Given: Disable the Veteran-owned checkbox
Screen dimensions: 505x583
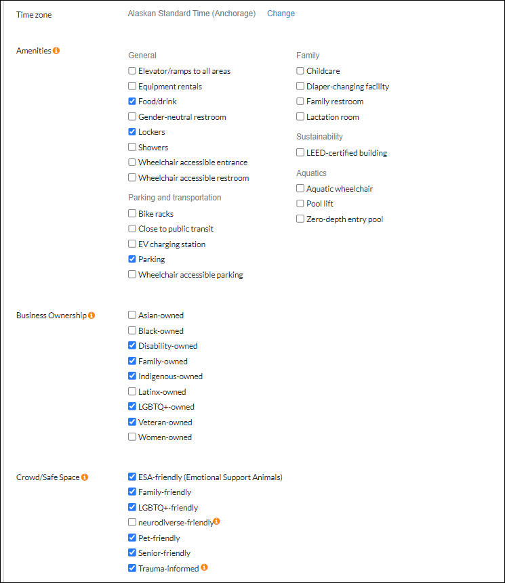Looking at the screenshot, I should pyautogui.click(x=132, y=421).
